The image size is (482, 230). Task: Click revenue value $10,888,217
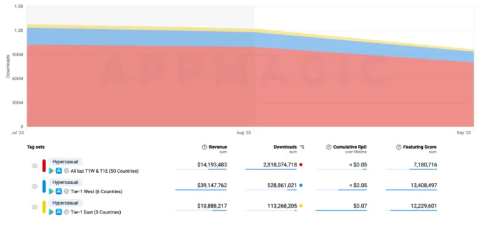[212, 206]
